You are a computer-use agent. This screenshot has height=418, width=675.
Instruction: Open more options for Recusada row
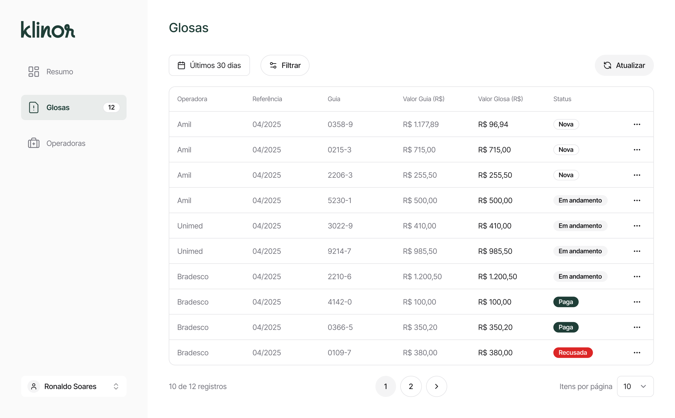click(x=637, y=352)
